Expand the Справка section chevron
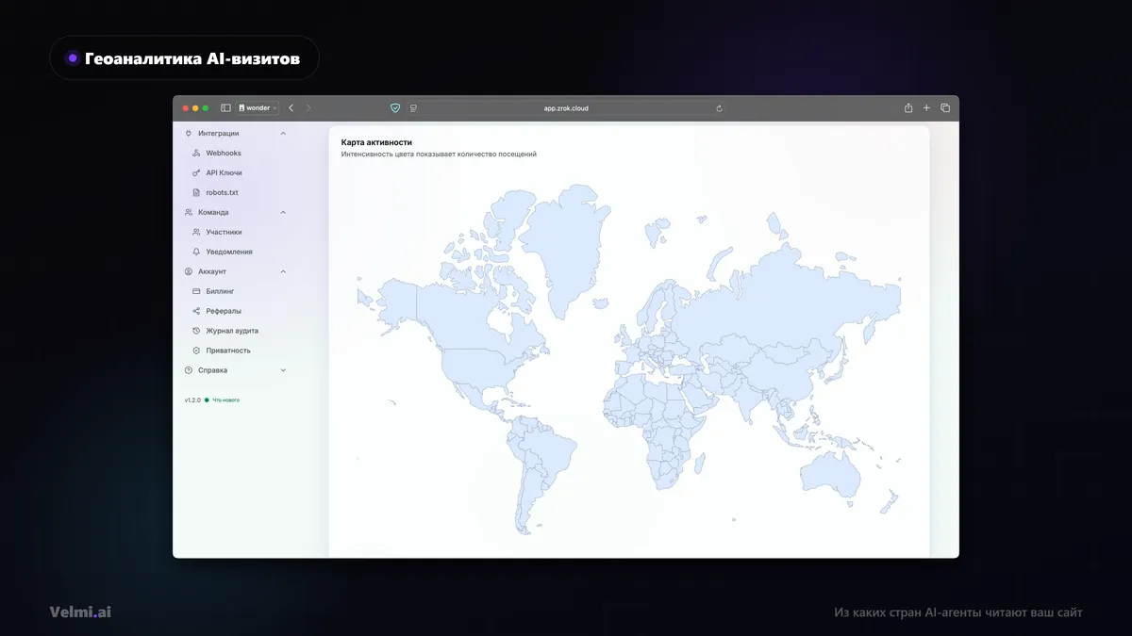 pyautogui.click(x=283, y=370)
